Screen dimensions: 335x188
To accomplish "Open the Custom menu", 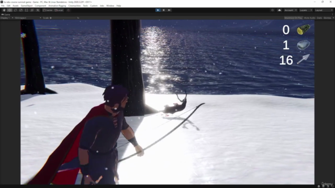I will click(94, 6).
